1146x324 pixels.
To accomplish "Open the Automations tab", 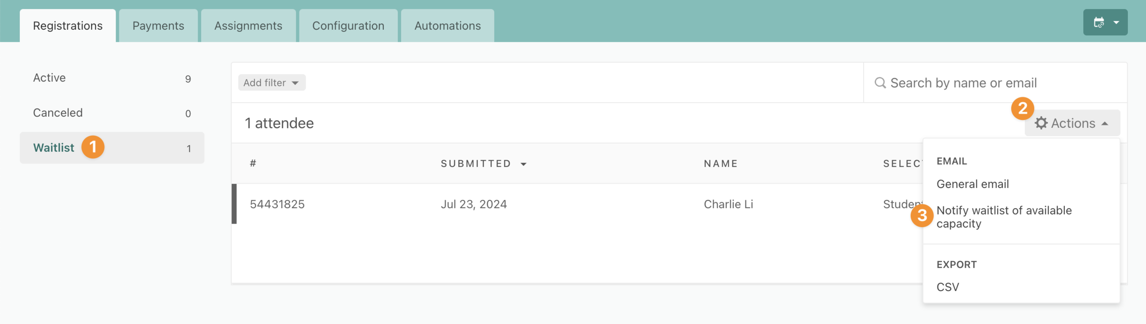I will pos(447,26).
